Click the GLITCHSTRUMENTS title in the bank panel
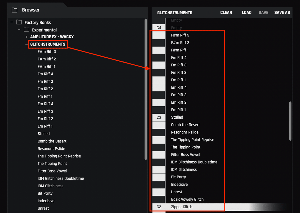The image size is (300, 213). coord(175,12)
